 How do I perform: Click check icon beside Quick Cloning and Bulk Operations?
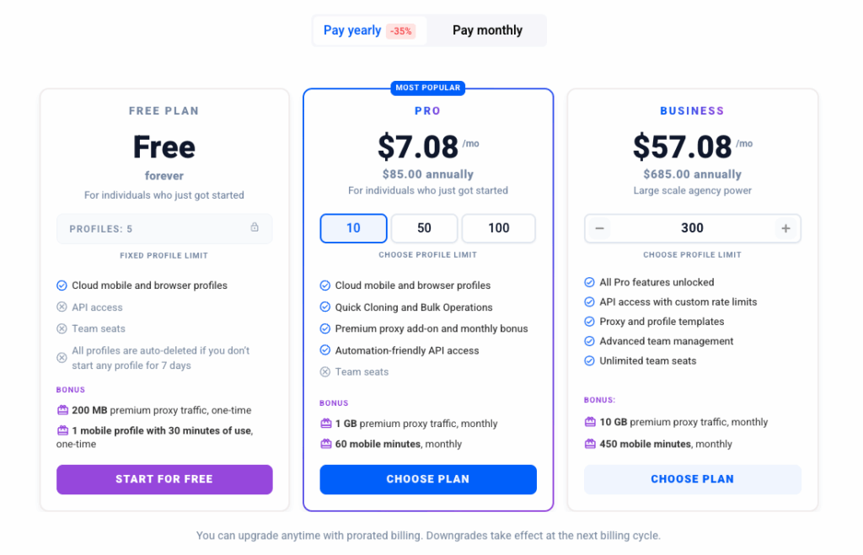point(324,307)
